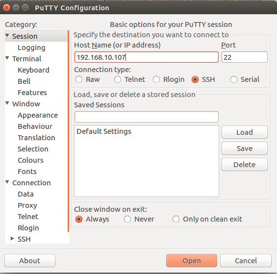This screenshot has width=277, height=274.
Task: Click the Open button to connect
Action: tap(192, 261)
